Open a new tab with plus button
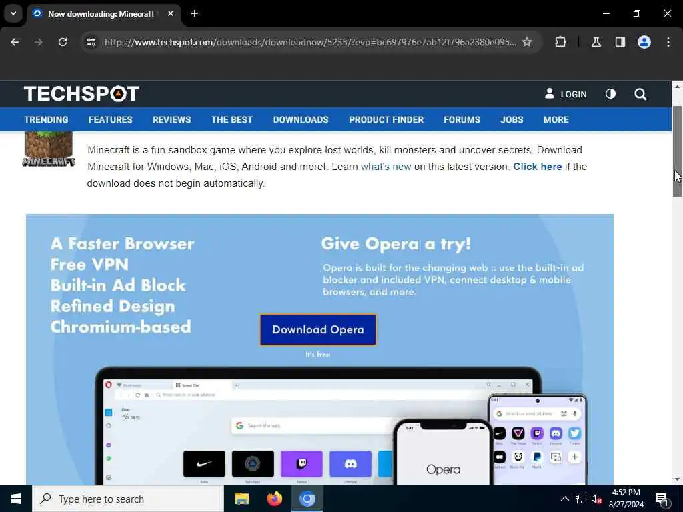This screenshot has width=683, height=512. click(195, 13)
